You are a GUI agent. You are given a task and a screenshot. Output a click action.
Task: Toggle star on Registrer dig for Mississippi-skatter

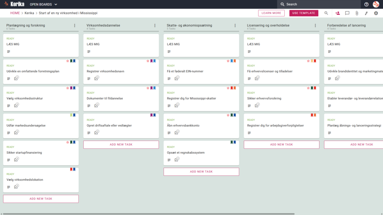point(228,88)
